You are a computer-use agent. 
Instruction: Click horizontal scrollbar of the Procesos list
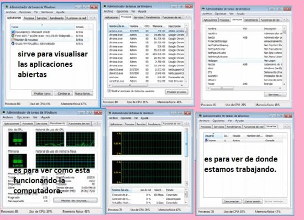[146, 85]
